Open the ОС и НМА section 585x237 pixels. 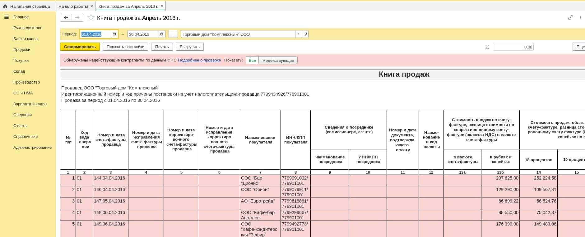pyautogui.click(x=23, y=93)
